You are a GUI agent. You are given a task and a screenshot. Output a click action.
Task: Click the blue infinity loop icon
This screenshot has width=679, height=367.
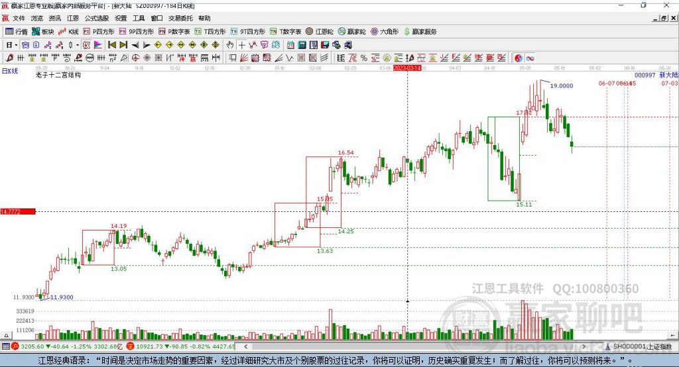point(530,58)
